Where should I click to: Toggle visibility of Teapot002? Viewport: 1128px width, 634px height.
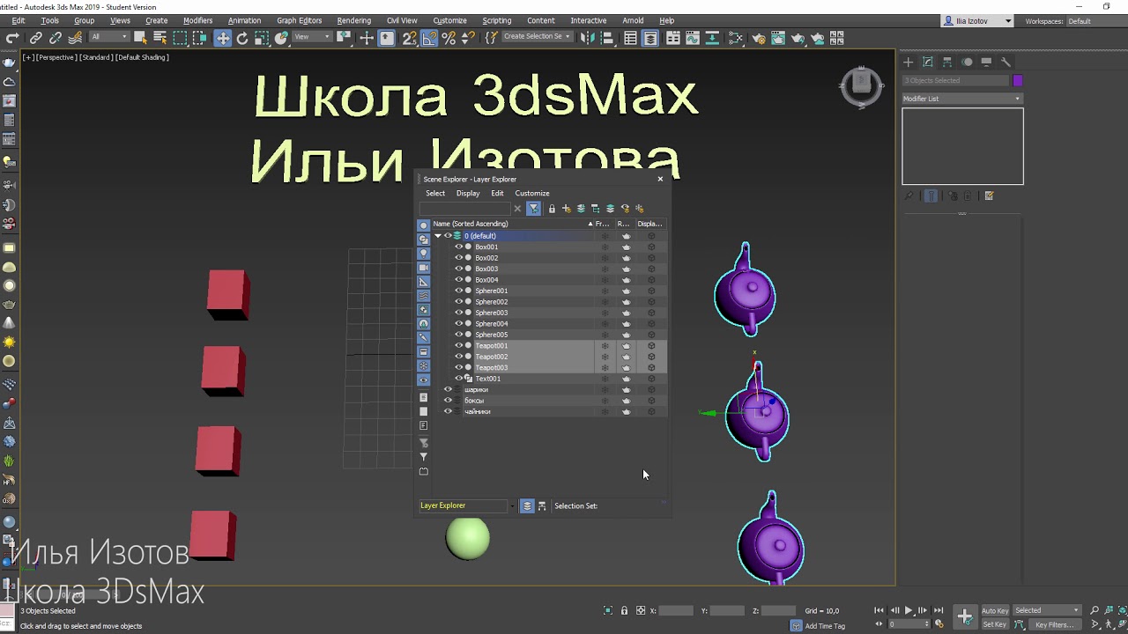click(458, 357)
